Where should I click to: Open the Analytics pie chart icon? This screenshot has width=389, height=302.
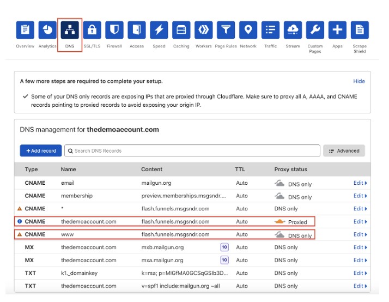[x=47, y=30]
